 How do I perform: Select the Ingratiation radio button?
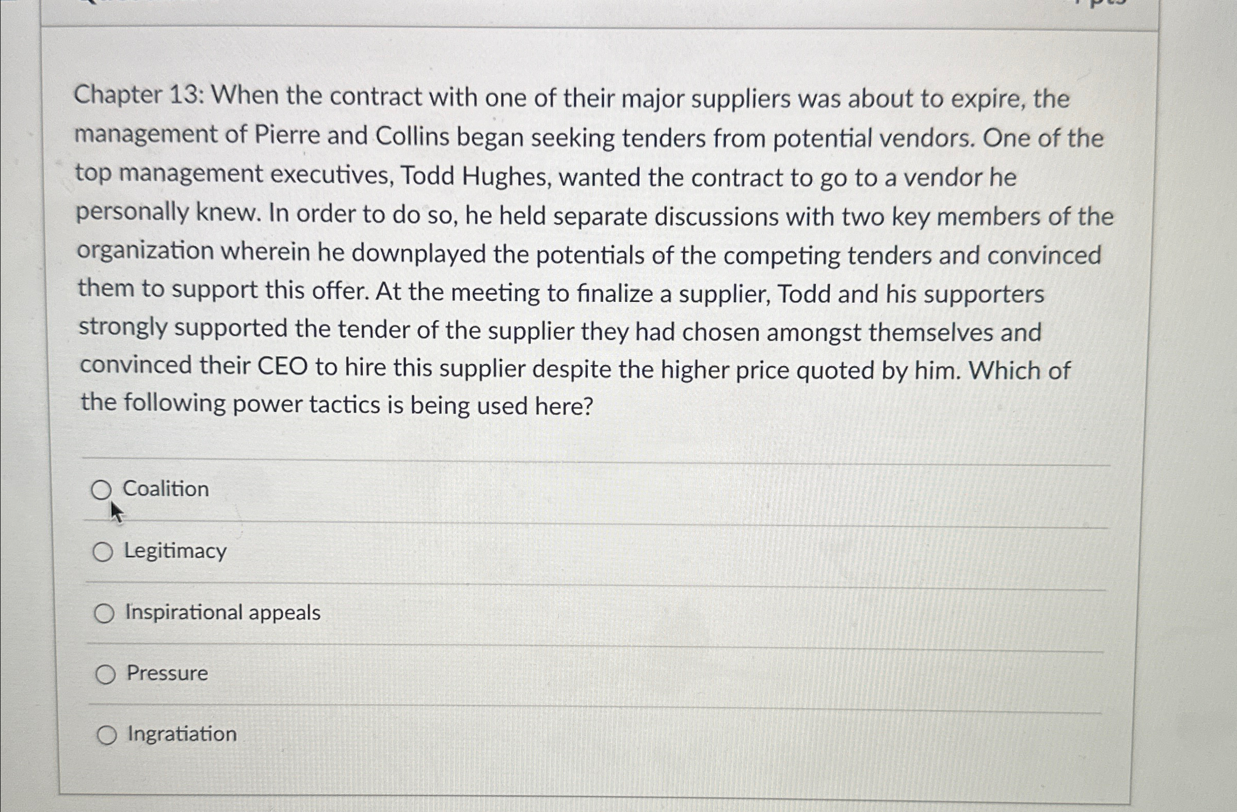pos(107,734)
